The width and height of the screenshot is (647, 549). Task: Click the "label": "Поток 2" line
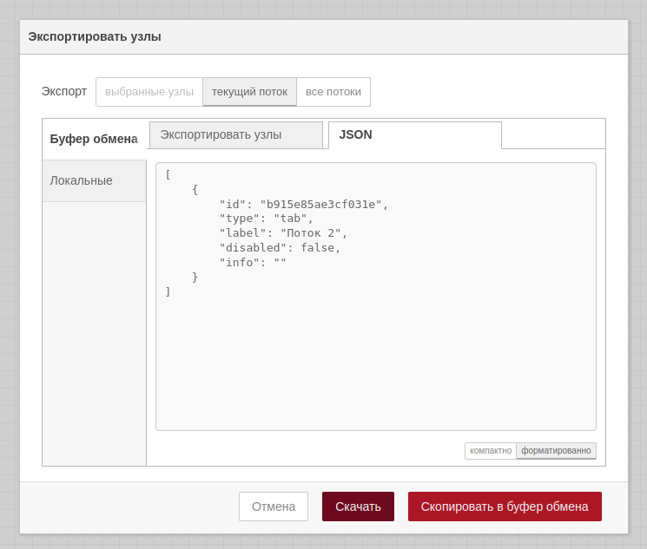coord(283,233)
